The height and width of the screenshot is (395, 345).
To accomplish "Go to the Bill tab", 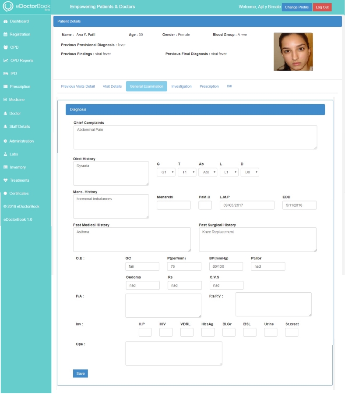I will point(229,86).
